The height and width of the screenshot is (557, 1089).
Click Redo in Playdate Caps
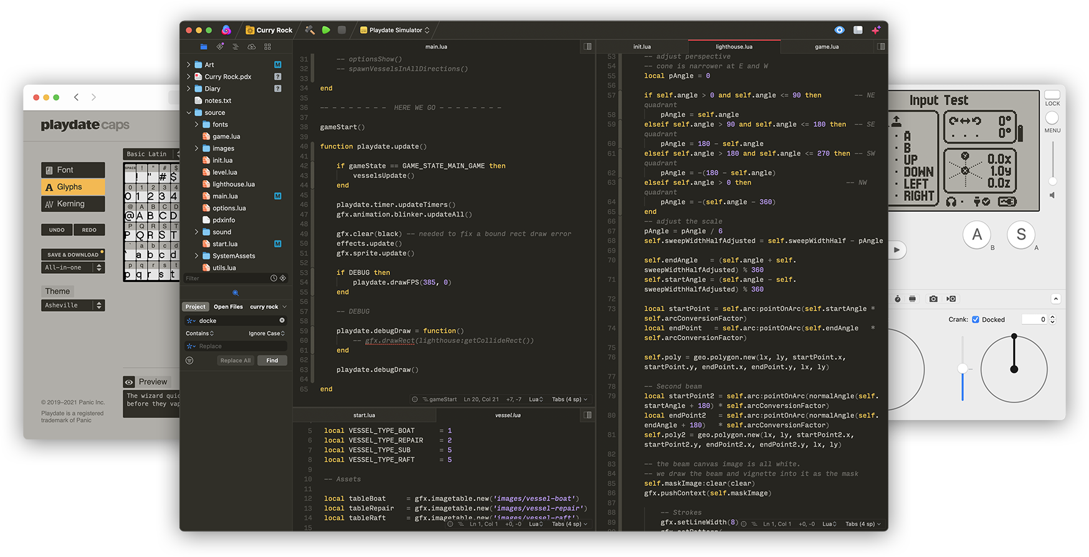(89, 230)
